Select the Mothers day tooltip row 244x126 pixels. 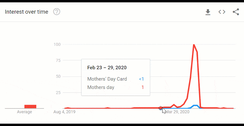(116, 87)
